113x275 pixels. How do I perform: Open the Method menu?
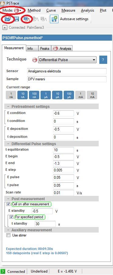34,10
